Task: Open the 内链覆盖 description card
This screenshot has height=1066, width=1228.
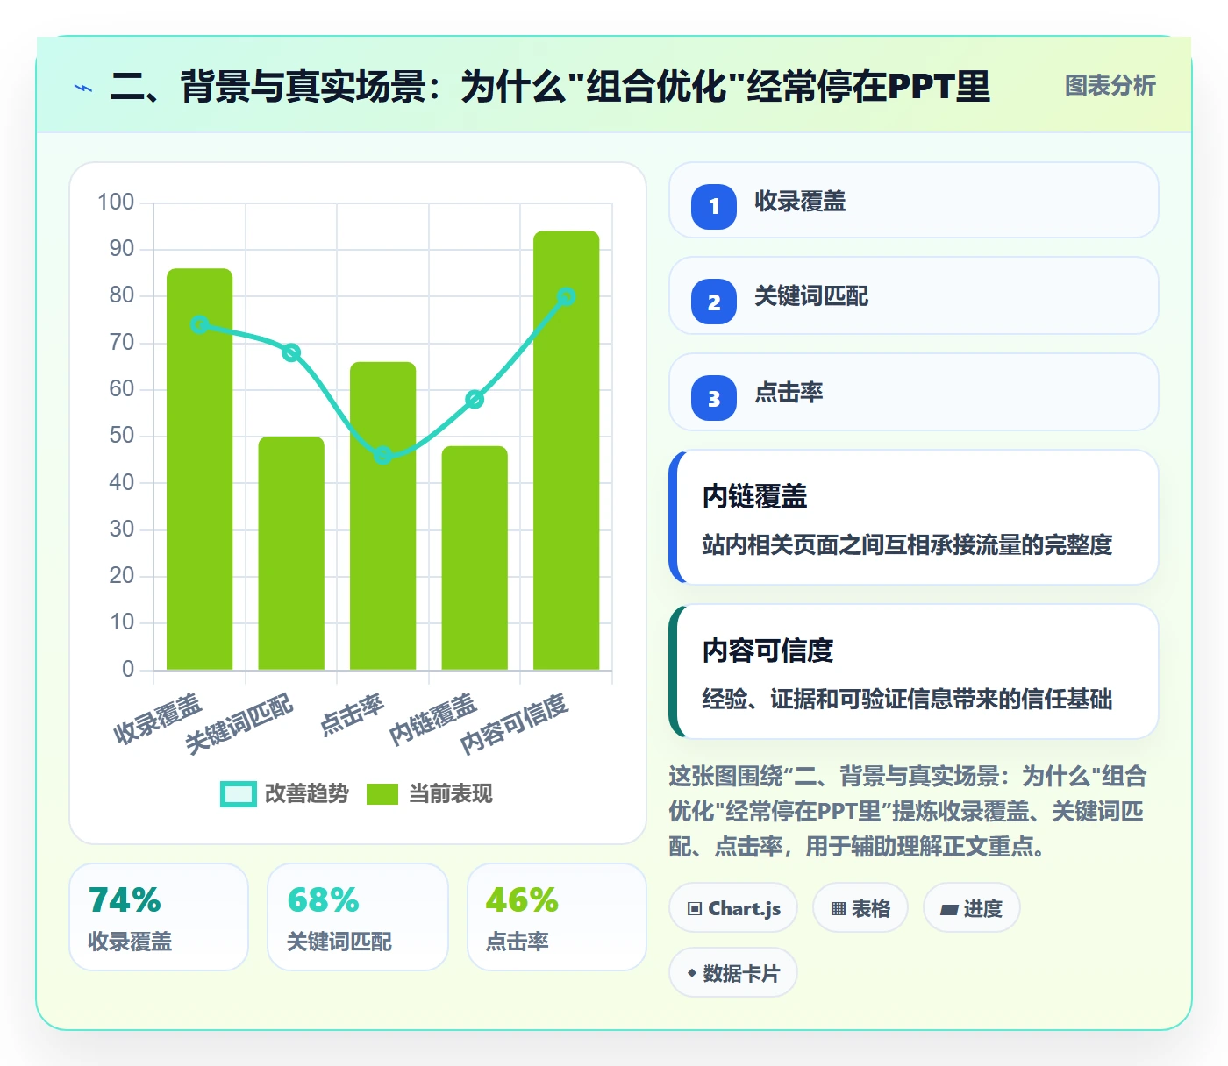Action: pyautogui.click(x=914, y=517)
